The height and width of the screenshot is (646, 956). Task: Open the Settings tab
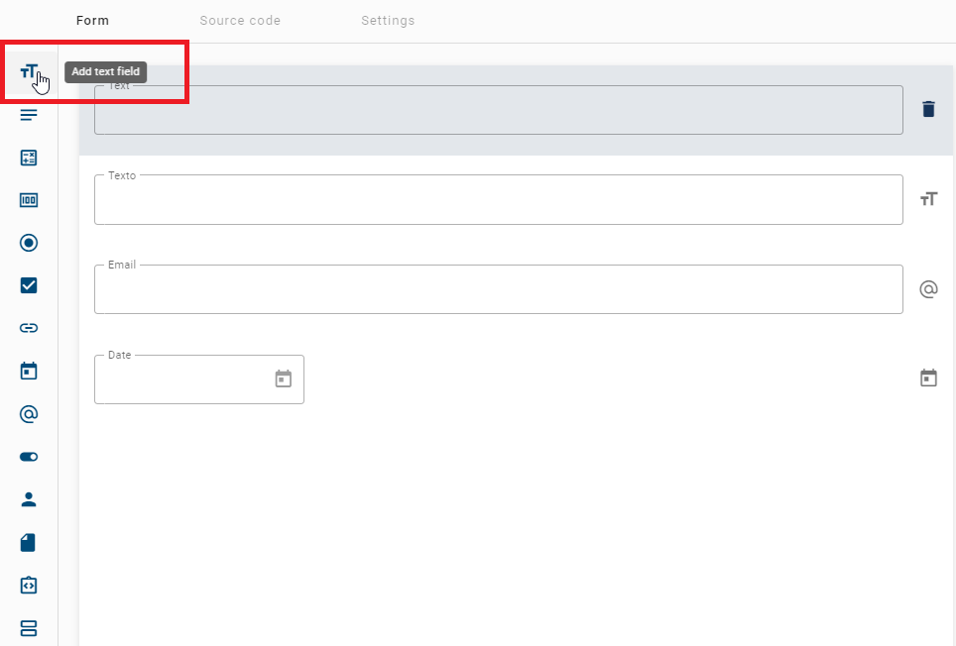[388, 20]
